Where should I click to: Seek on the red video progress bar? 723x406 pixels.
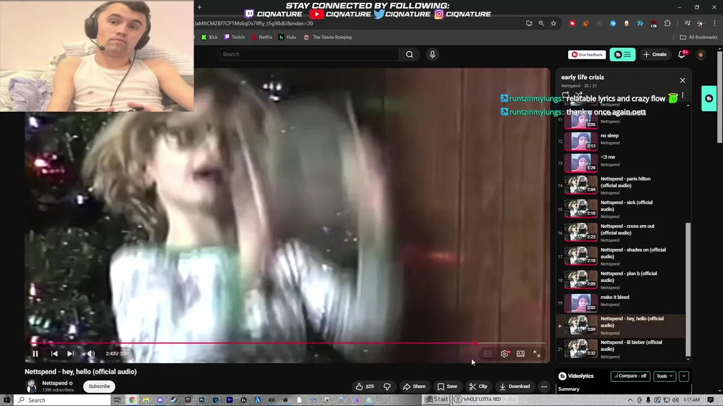point(288,343)
